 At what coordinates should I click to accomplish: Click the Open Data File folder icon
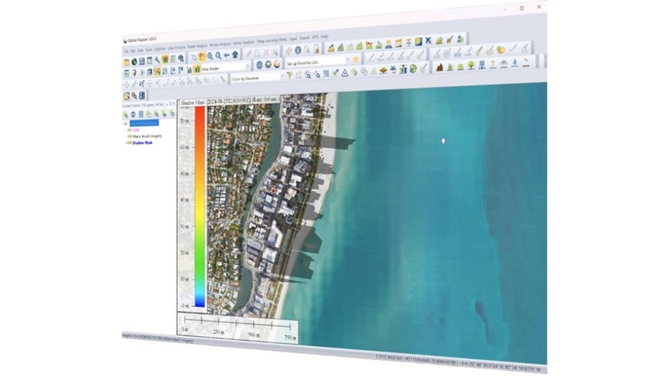[x=127, y=62]
